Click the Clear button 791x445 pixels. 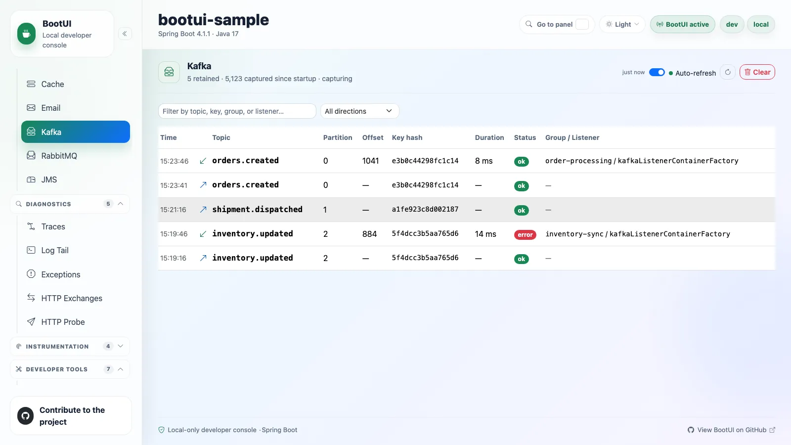pyautogui.click(x=757, y=72)
